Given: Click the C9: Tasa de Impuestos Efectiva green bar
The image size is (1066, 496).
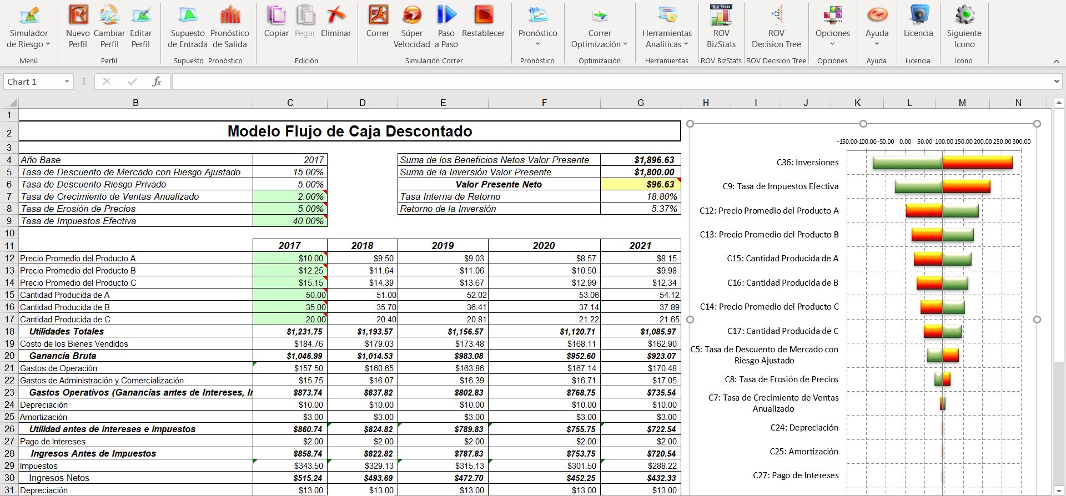Looking at the screenshot, I should tap(918, 186).
